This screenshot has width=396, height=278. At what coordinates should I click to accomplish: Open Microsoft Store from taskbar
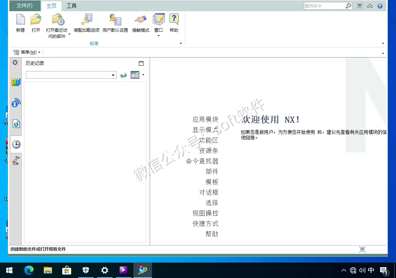[x=67, y=270]
